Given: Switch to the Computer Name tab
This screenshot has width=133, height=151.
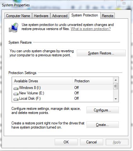Looking at the screenshot, I should [x=18, y=16].
